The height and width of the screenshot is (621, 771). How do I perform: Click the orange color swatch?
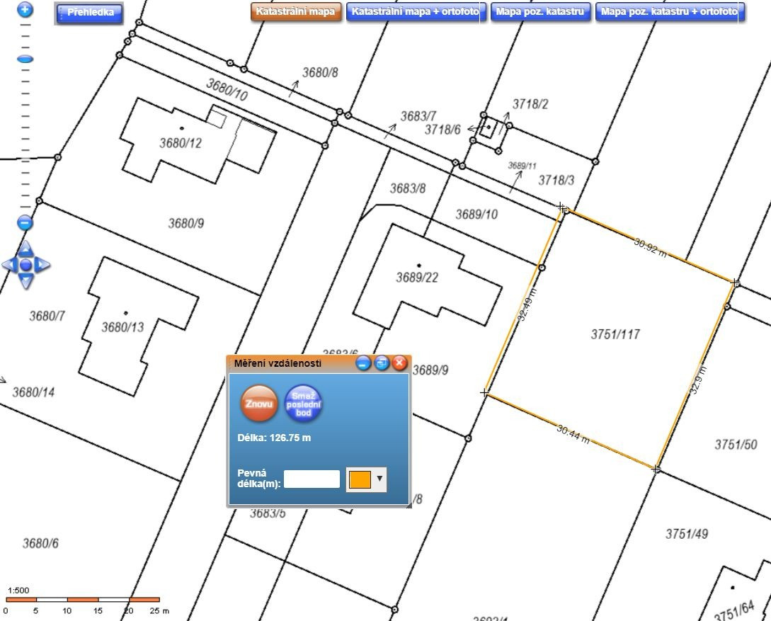pos(360,479)
